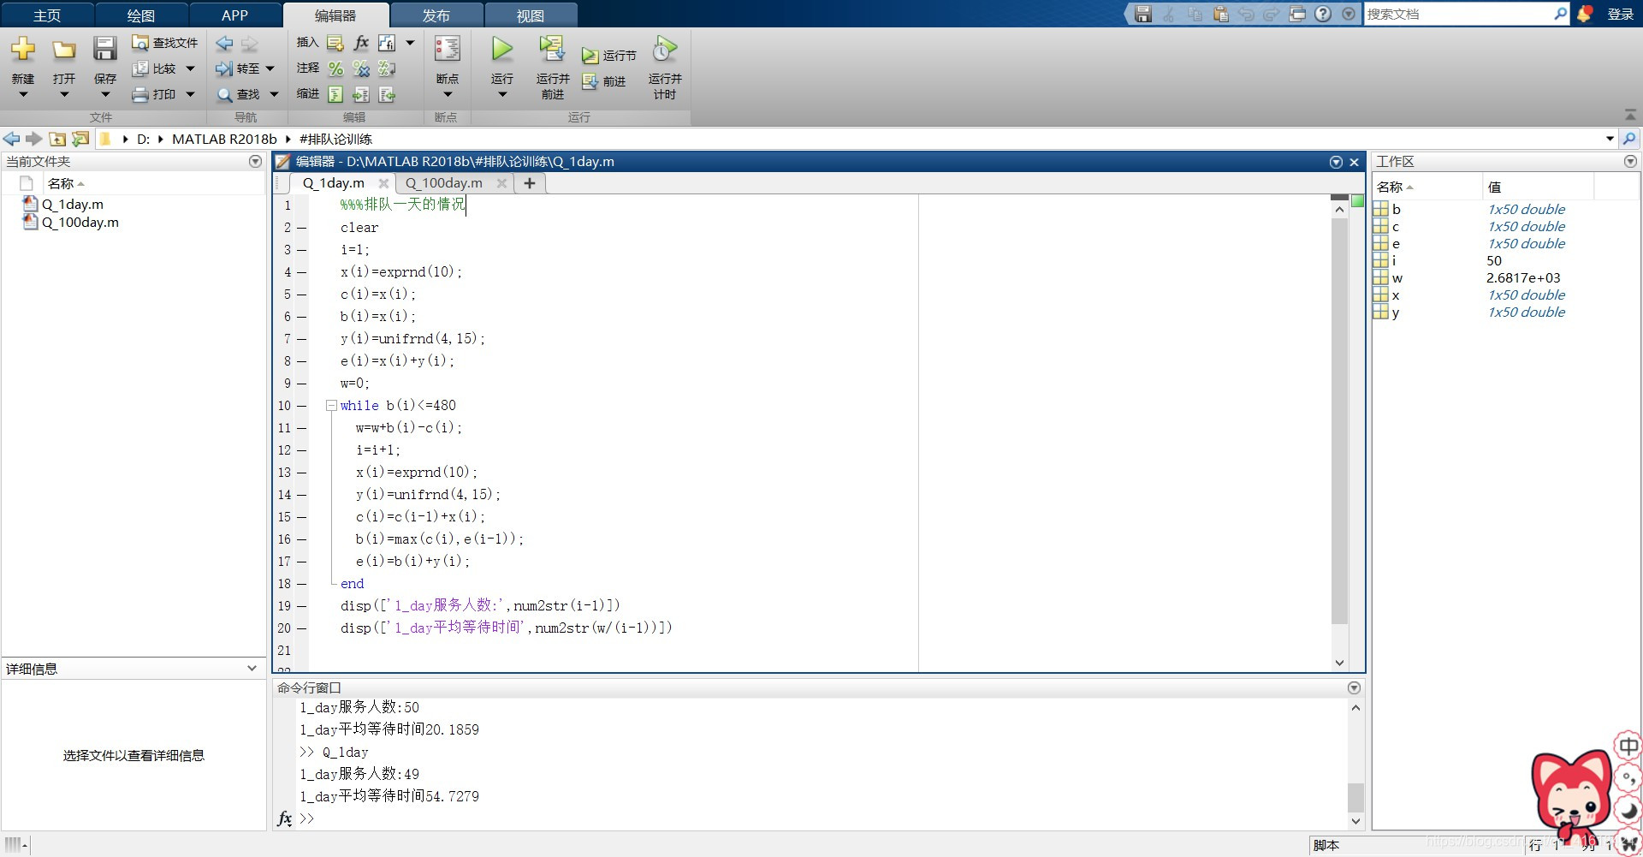The width and height of the screenshot is (1643, 857).
Task: Click the Find magnifier icon in ribbon
Action: pos(224,94)
